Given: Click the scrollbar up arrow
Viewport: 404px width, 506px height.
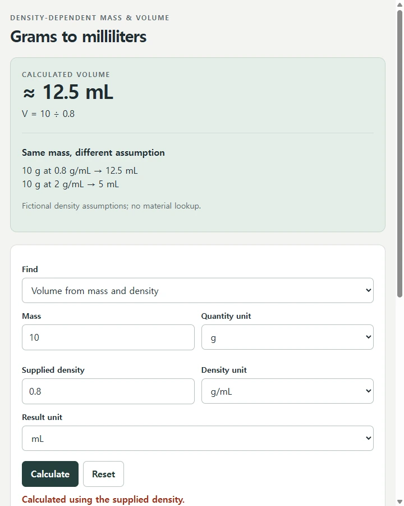Looking at the screenshot, I should point(400,4).
